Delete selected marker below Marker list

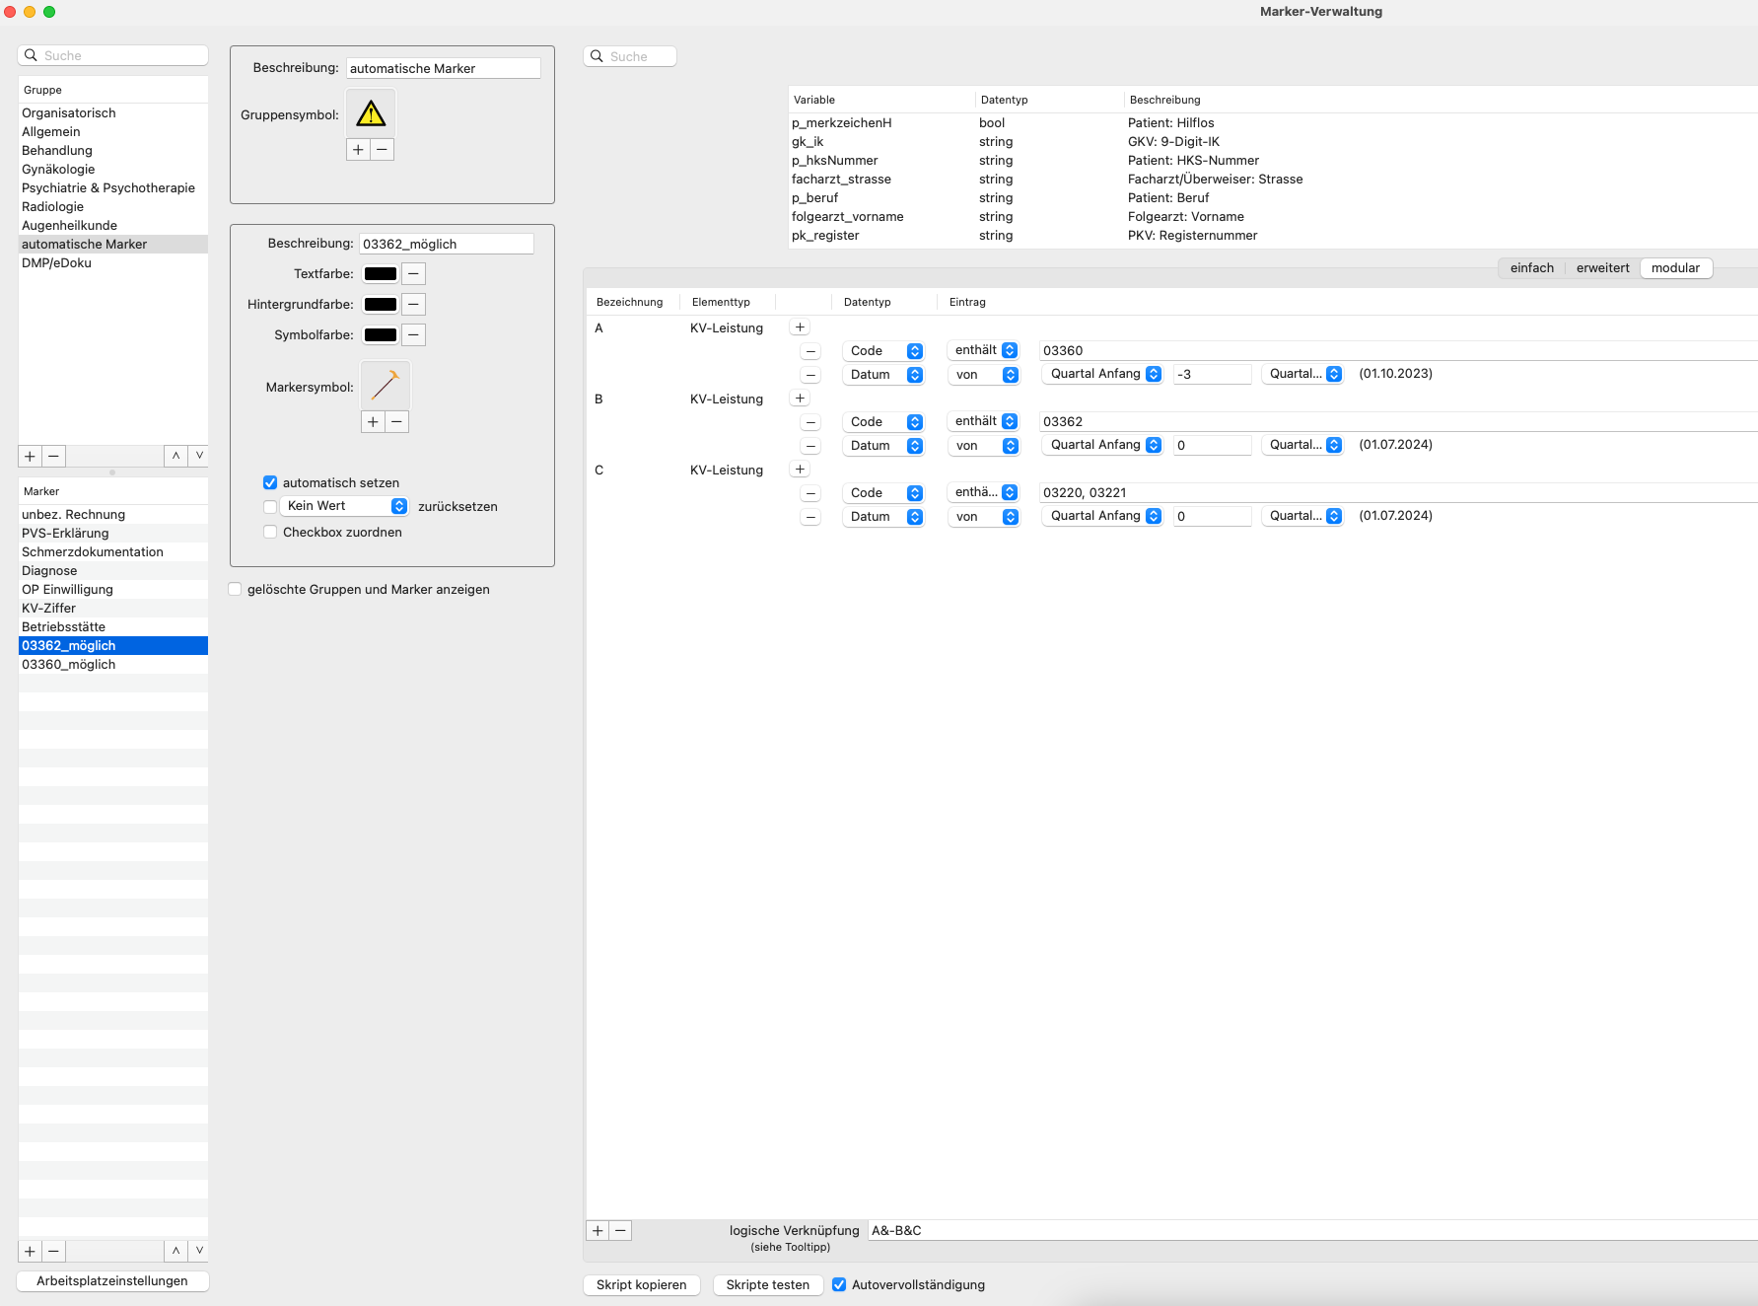(54, 1251)
